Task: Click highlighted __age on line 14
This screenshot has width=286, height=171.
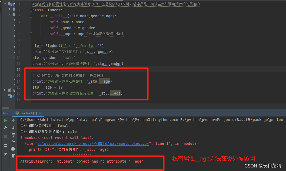Action: [105, 81]
